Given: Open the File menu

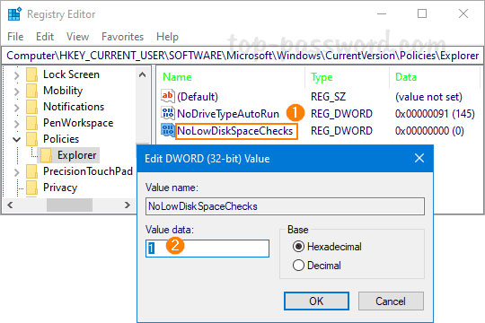Looking at the screenshot, I should click(15, 37).
